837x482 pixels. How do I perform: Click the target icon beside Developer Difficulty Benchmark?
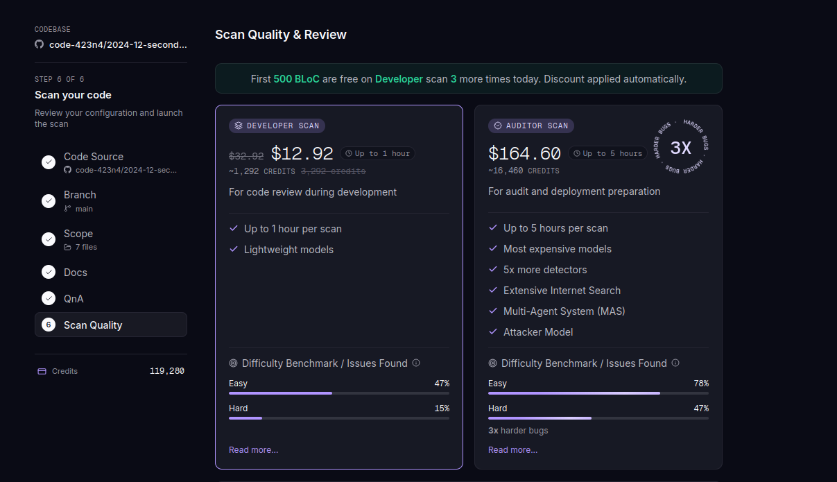[x=233, y=363]
